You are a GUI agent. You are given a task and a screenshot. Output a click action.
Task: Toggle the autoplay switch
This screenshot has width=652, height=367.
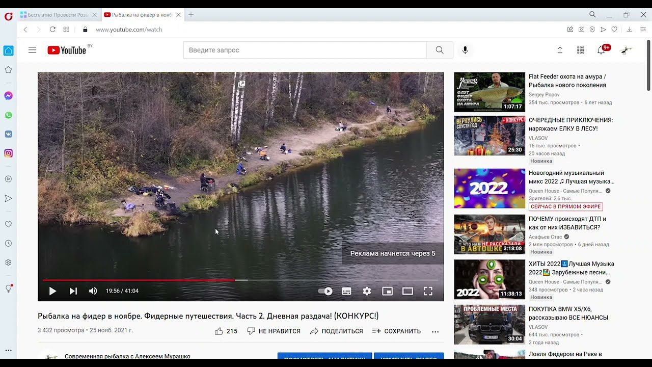[x=325, y=291]
